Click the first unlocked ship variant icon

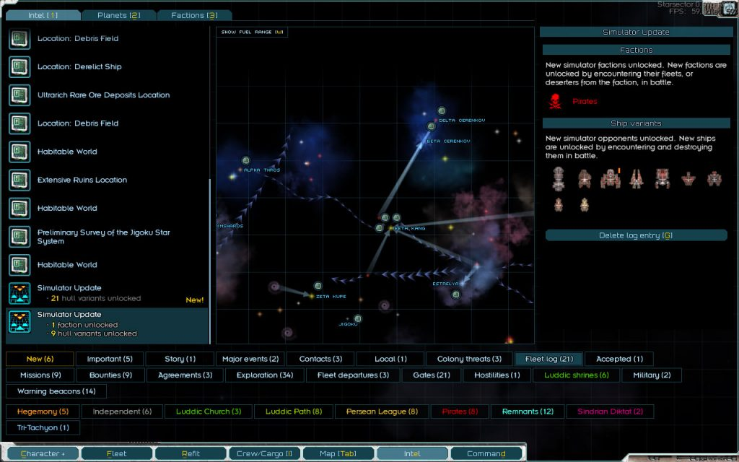click(x=558, y=178)
